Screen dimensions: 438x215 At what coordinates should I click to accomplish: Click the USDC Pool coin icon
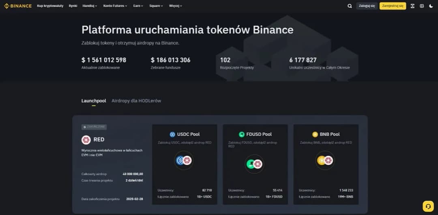point(172,134)
